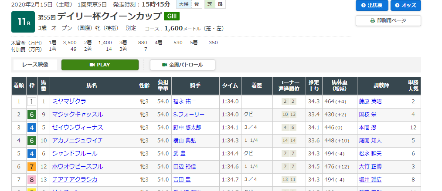Open trainer 国枝 栄
This screenshot has width=442, height=191.
coord(367,114)
